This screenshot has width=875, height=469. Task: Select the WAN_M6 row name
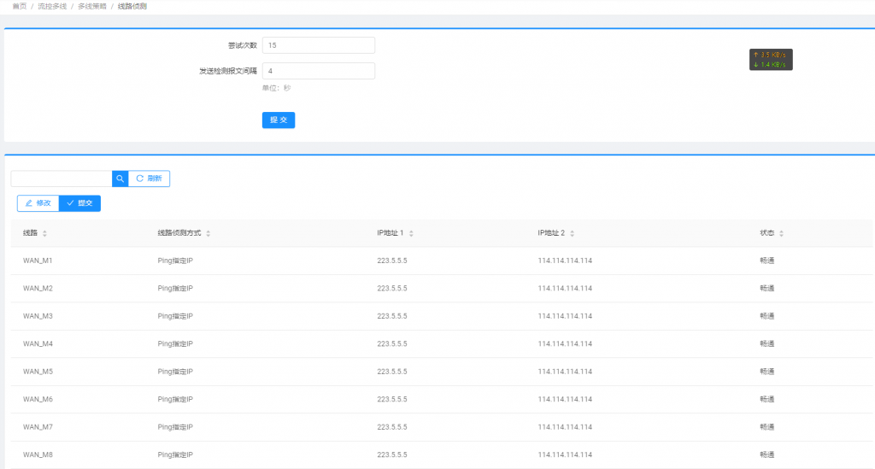(x=38, y=399)
